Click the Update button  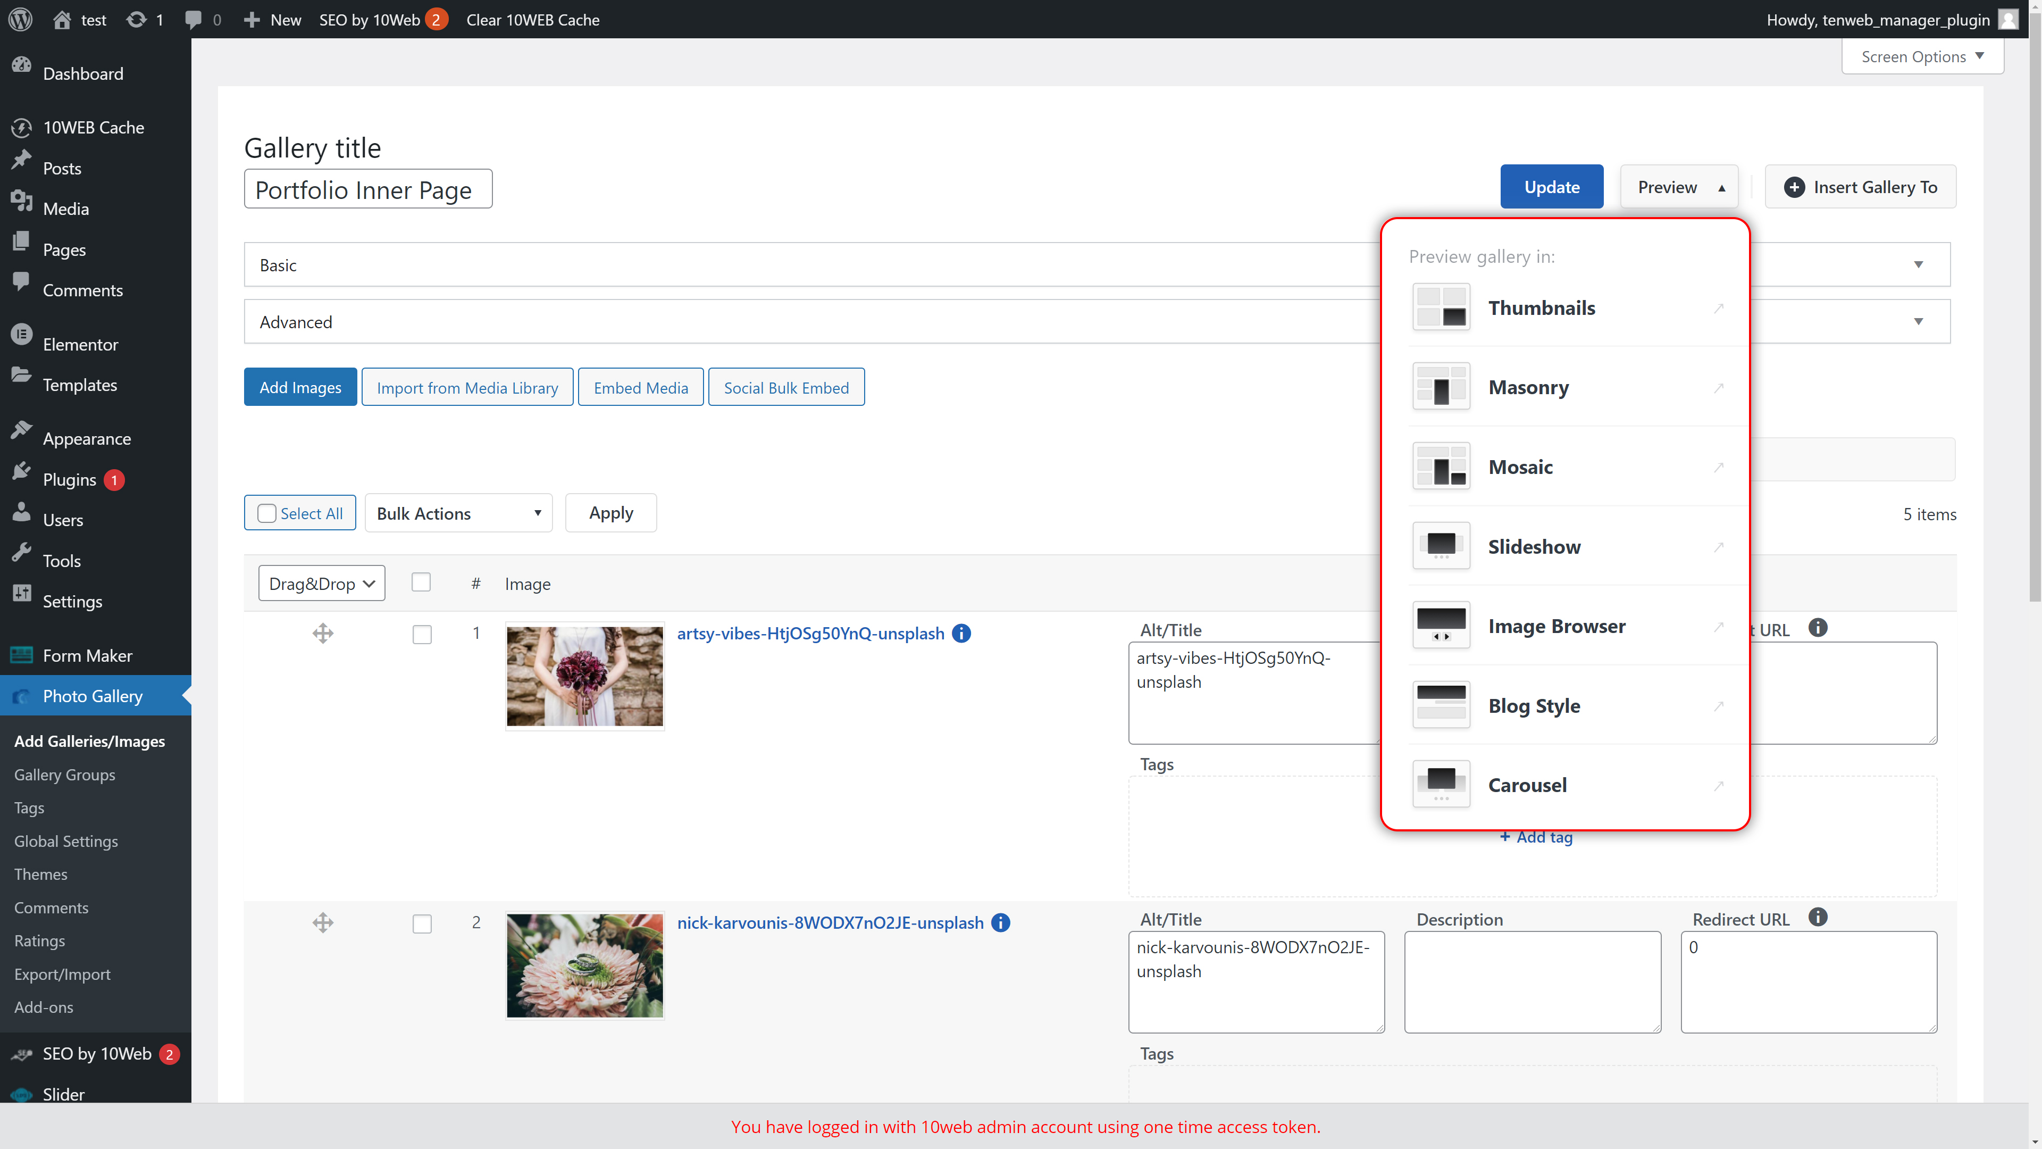pyautogui.click(x=1551, y=186)
